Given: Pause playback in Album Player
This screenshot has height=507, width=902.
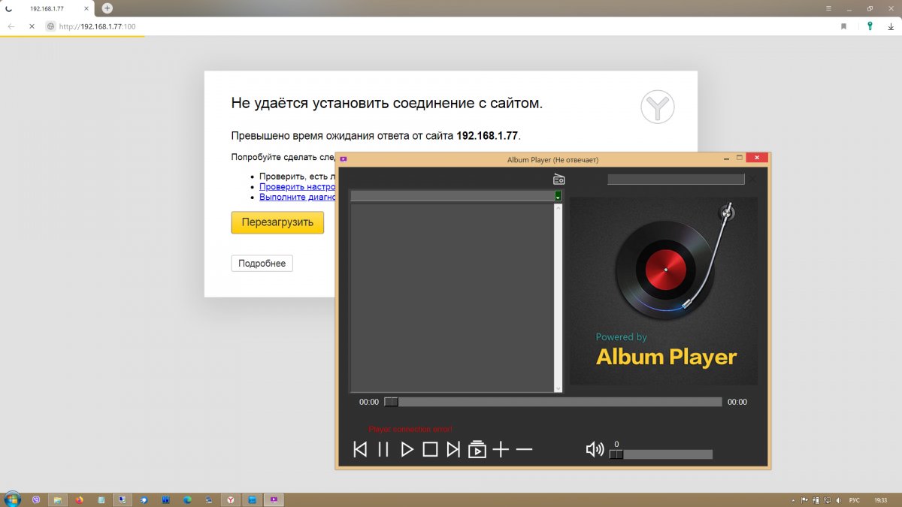Looking at the screenshot, I should pos(383,449).
